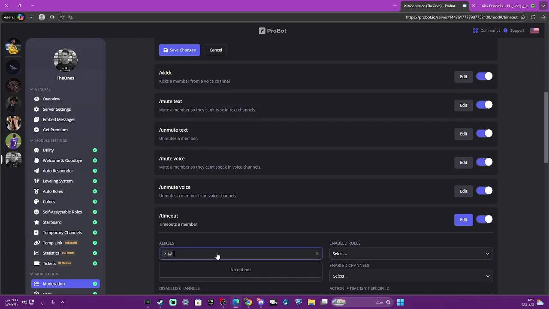Click the ProBot logo in header

[272, 30]
